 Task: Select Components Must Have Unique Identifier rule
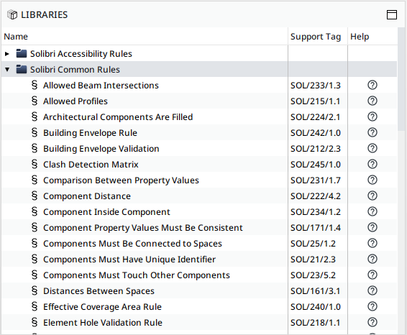(x=129, y=260)
